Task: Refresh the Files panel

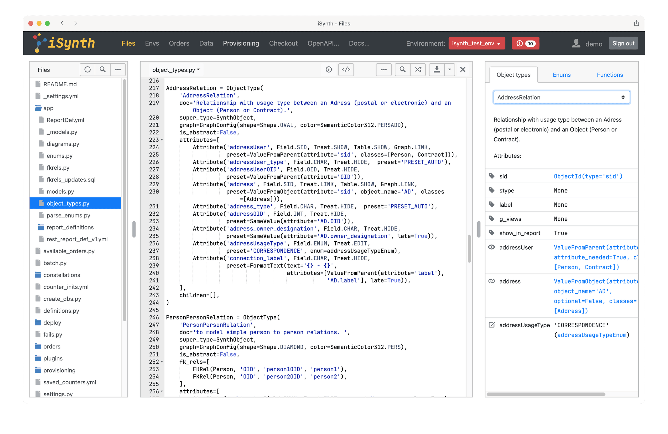Action: (87, 69)
